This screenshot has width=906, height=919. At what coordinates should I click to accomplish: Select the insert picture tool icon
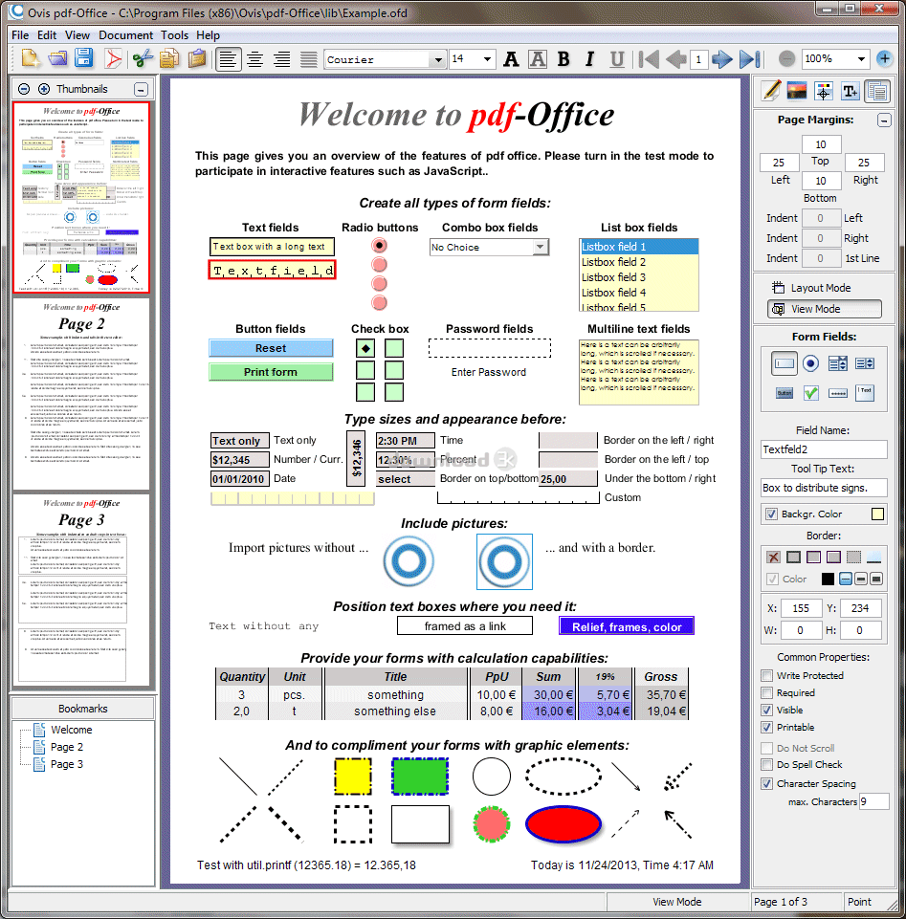[x=796, y=91]
